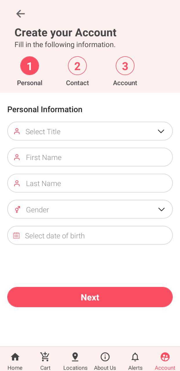Jump to step 2 Contact

tap(77, 66)
